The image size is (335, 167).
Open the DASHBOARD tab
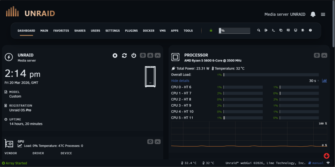[26, 31]
